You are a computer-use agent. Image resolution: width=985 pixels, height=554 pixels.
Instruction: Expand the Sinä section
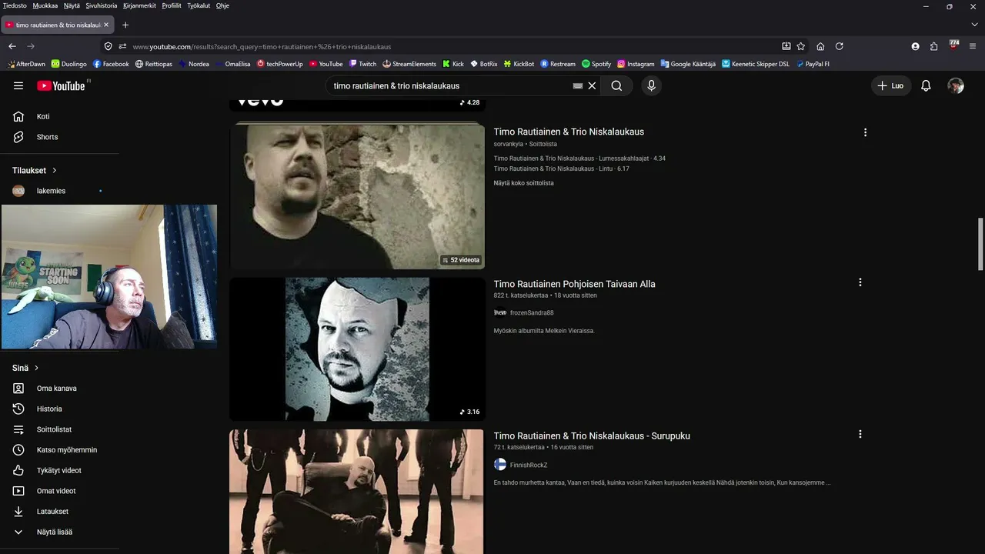26,368
